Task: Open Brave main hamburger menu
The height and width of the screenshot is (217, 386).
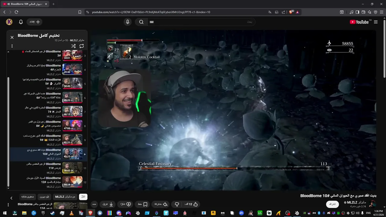Action: pos(381,12)
